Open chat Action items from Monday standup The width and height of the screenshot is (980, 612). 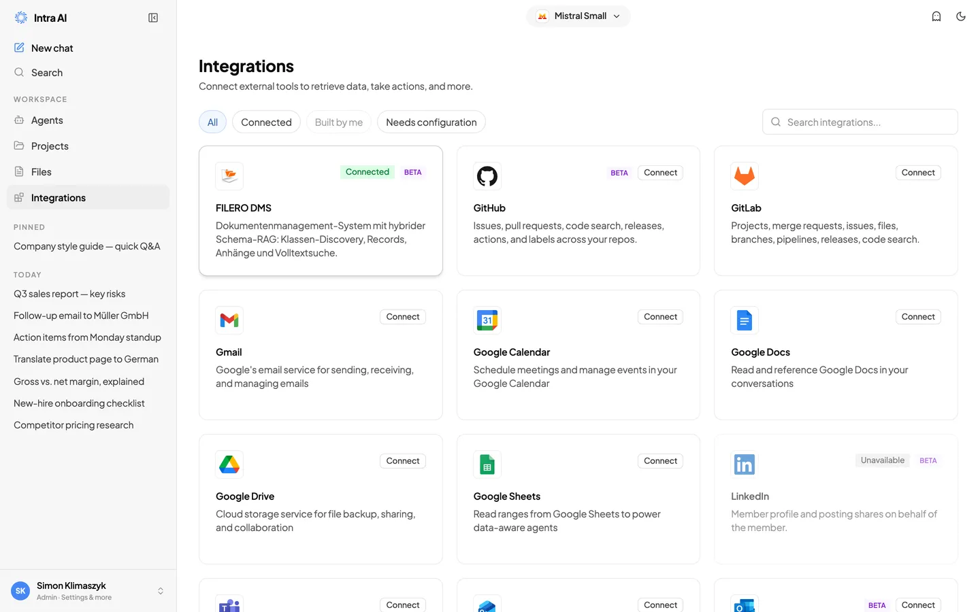pyautogui.click(x=88, y=337)
